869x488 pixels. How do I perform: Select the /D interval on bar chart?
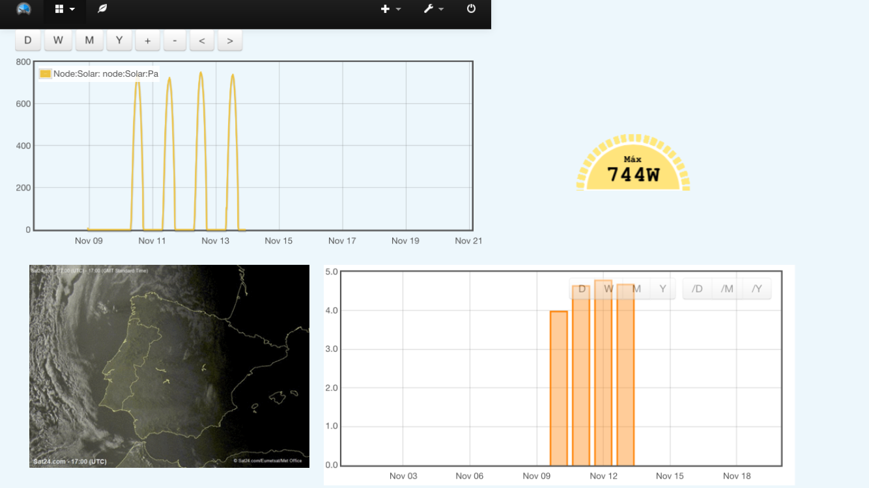click(697, 289)
